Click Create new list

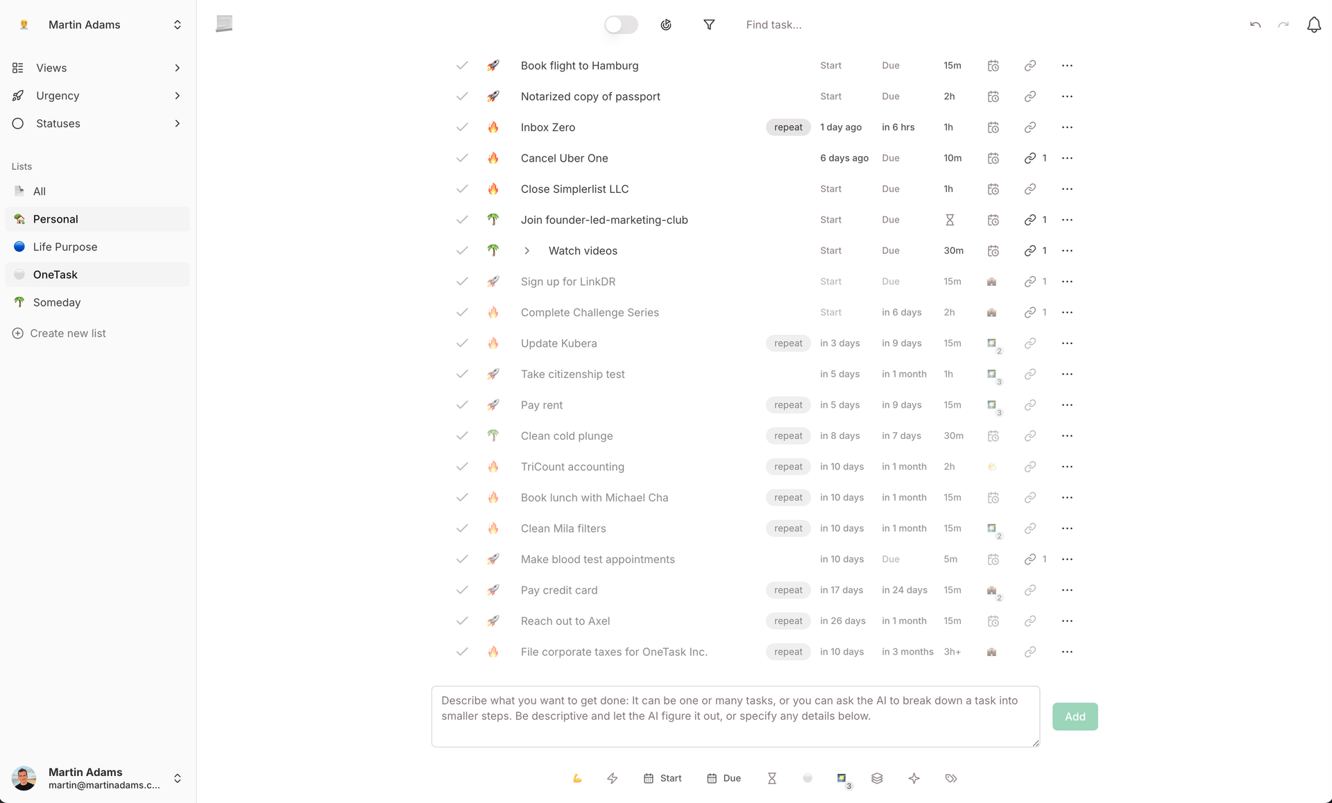pyautogui.click(x=68, y=334)
